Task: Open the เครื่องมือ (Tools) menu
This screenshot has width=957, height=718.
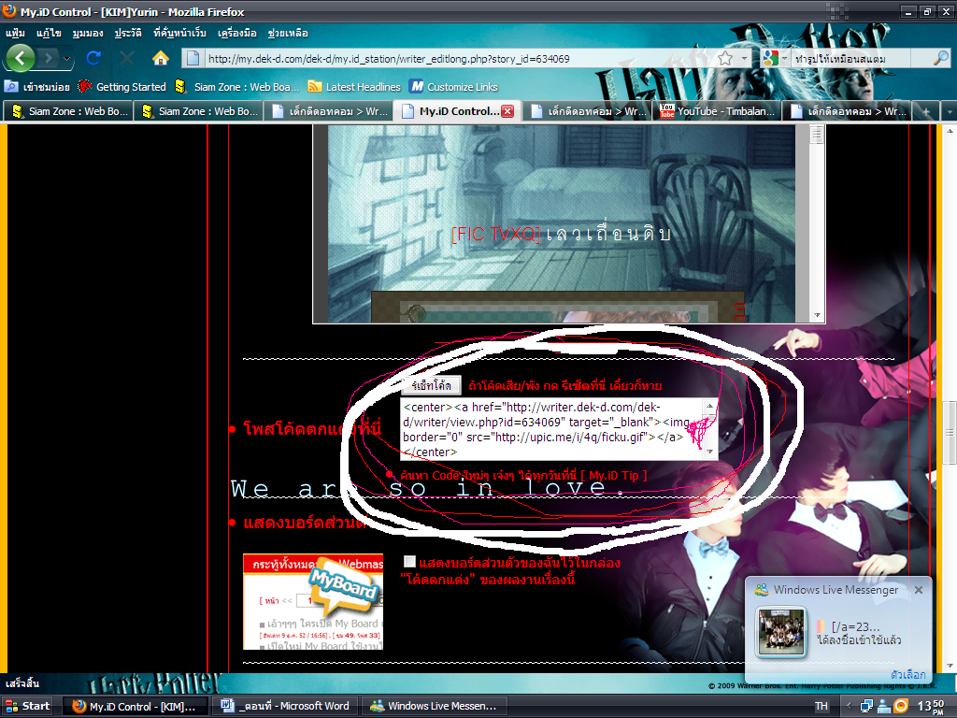Action: pyautogui.click(x=237, y=33)
